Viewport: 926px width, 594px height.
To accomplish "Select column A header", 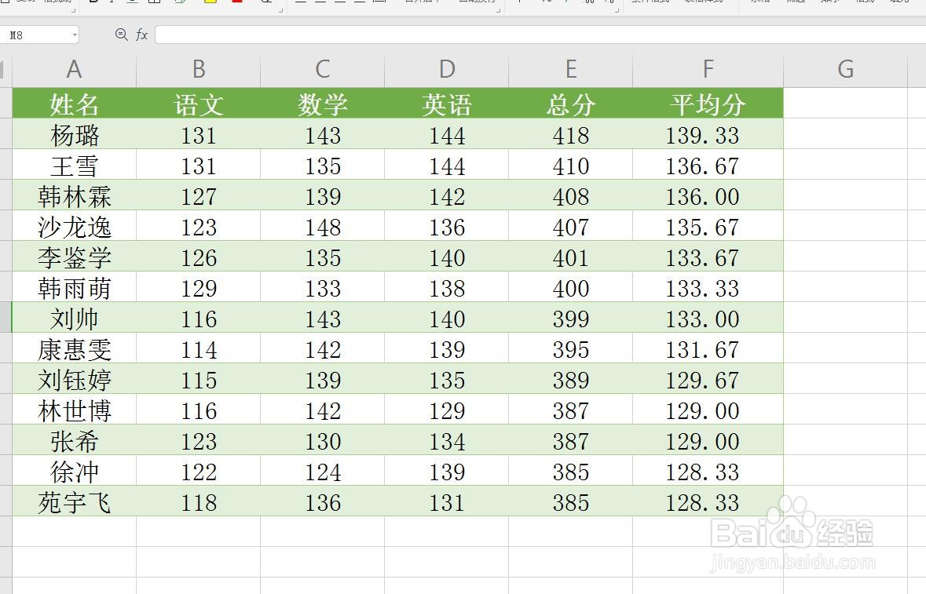I will tap(75, 70).
